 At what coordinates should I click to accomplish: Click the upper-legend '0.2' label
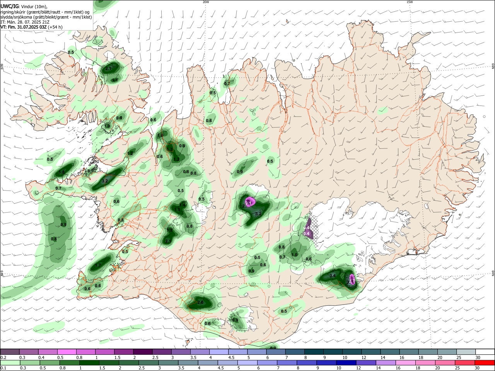click(x=3, y=357)
